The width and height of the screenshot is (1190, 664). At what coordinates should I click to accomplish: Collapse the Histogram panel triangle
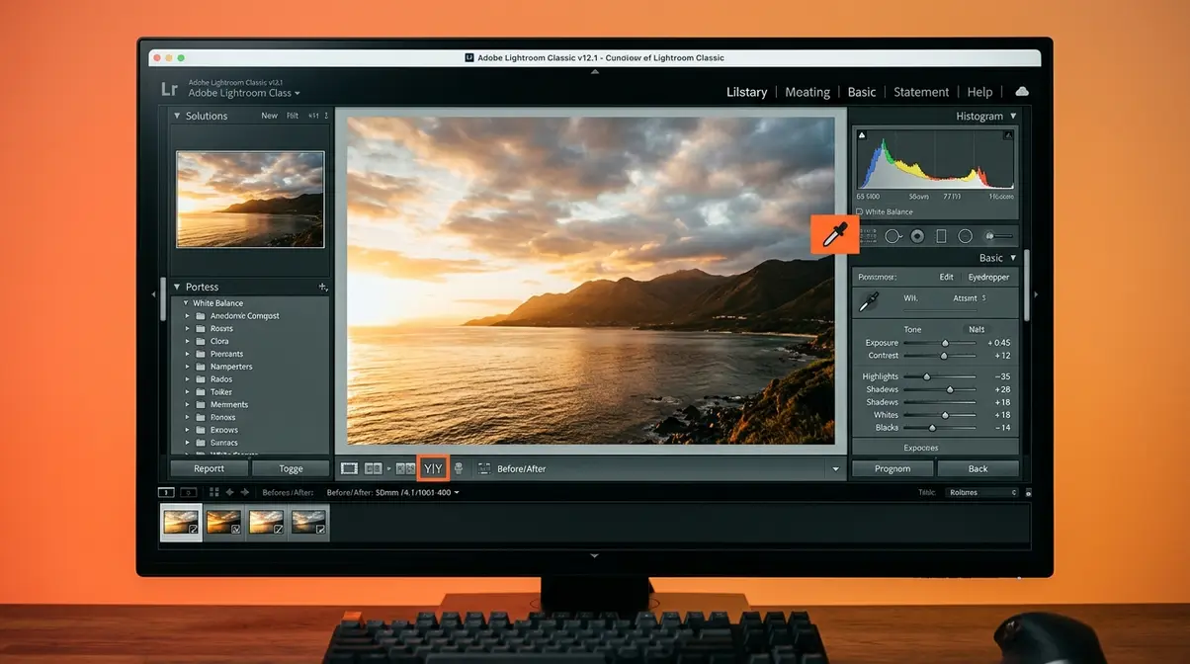(1013, 117)
